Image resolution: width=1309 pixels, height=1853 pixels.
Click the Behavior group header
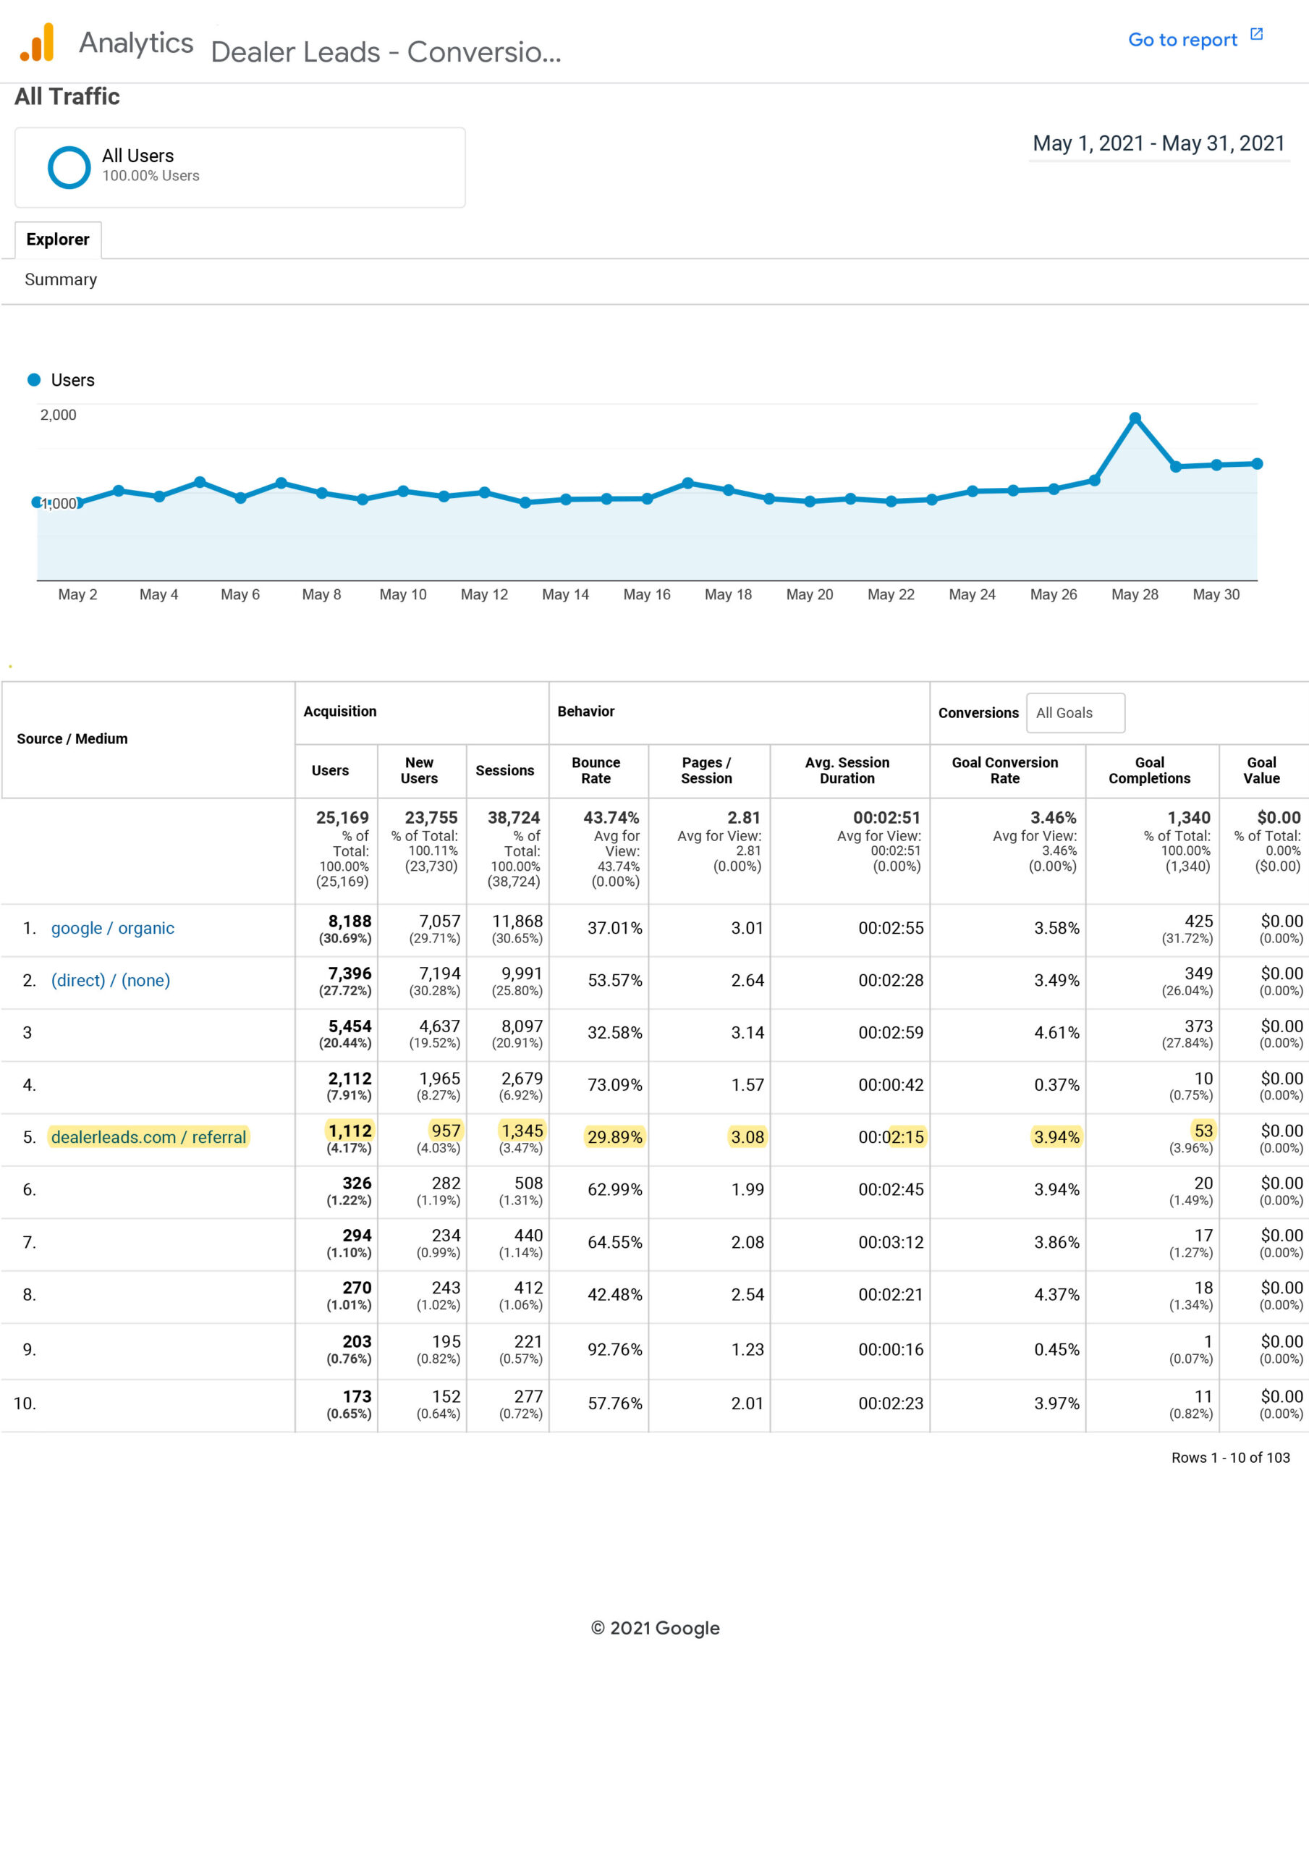[x=586, y=711]
